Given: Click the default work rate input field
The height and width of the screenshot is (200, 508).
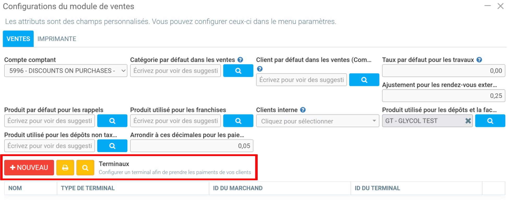Looking at the screenshot, I should [x=443, y=71].
